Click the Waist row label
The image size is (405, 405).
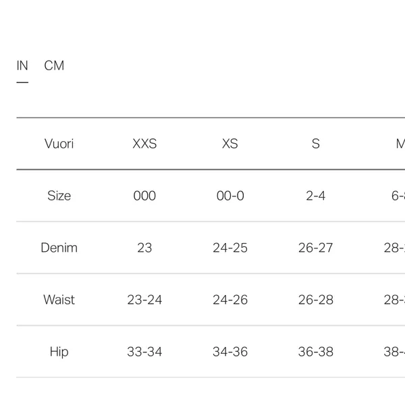(x=59, y=300)
